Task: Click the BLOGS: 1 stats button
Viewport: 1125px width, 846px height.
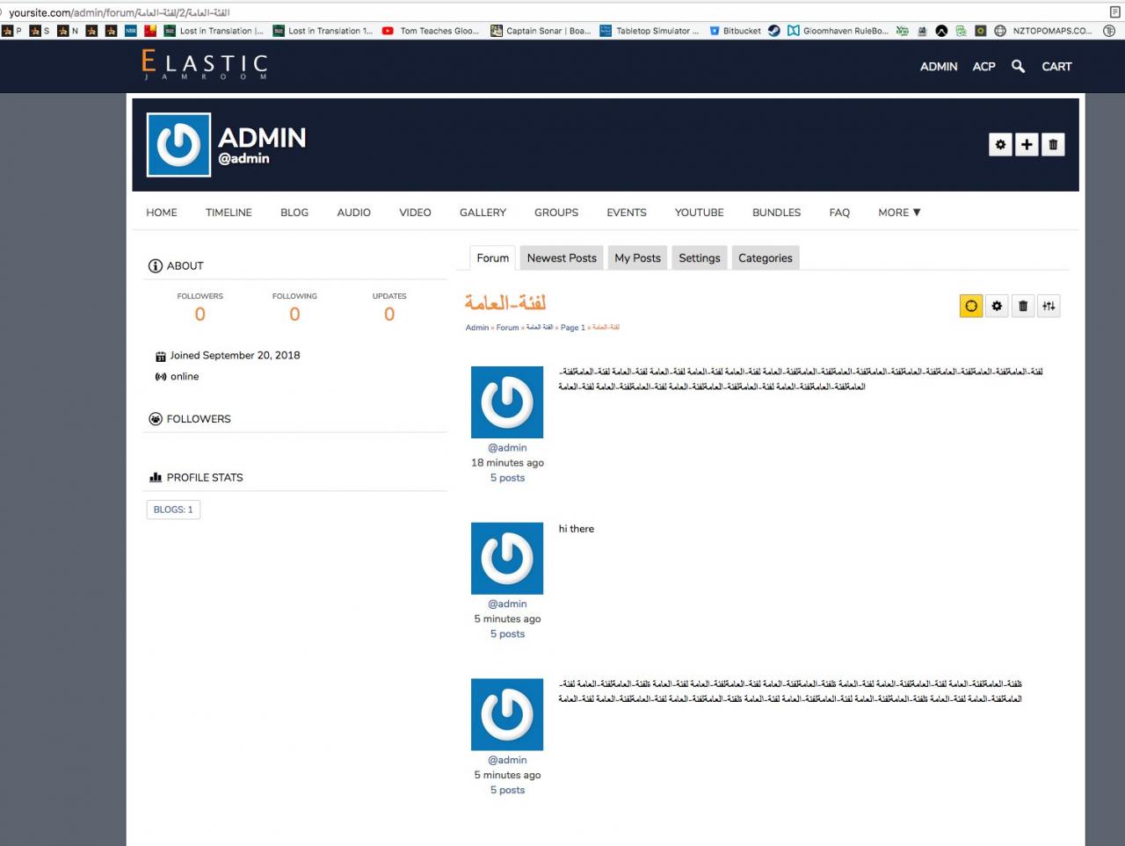Action: 173,510
